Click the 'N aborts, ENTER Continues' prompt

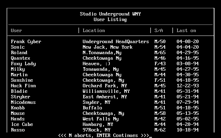point(103,135)
